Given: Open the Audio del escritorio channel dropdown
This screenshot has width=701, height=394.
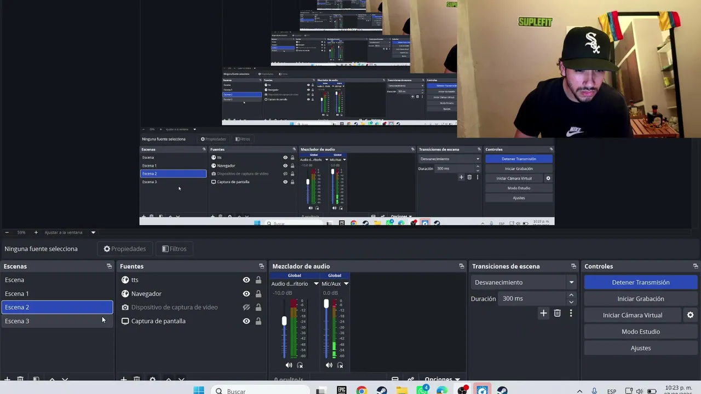Looking at the screenshot, I should pyautogui.click(x=316, y=283).
